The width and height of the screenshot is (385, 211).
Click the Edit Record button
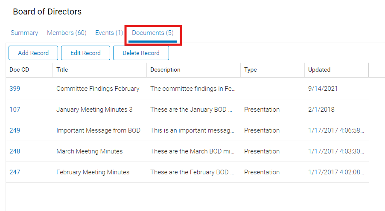click(x=85, y=53)
